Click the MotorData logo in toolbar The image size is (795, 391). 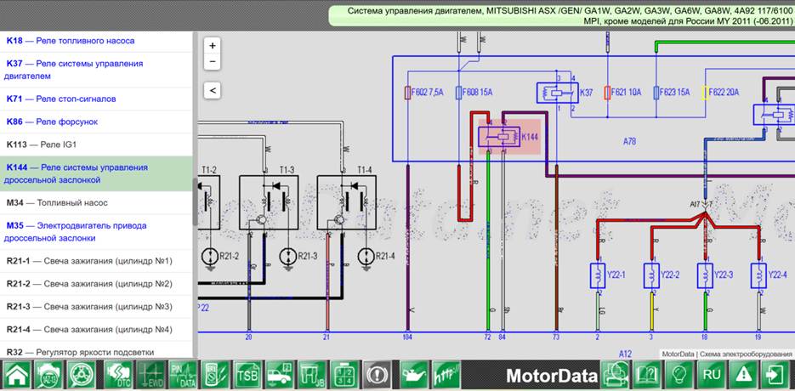tap(552, 376)
